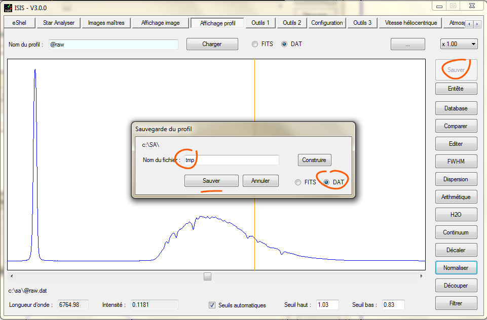Open the Continuum tool
This screenshot has width=487, height=320.
[456, 232]
